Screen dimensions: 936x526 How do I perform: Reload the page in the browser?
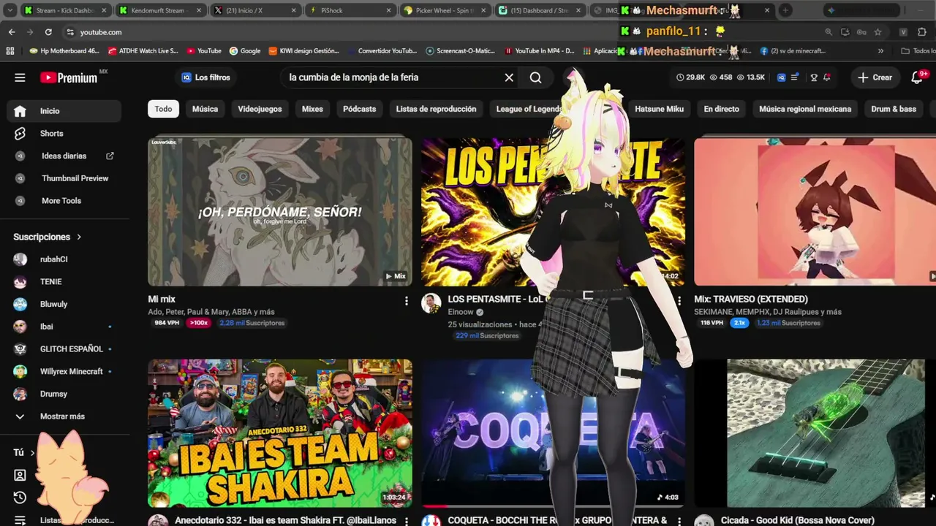pos(48,32)
